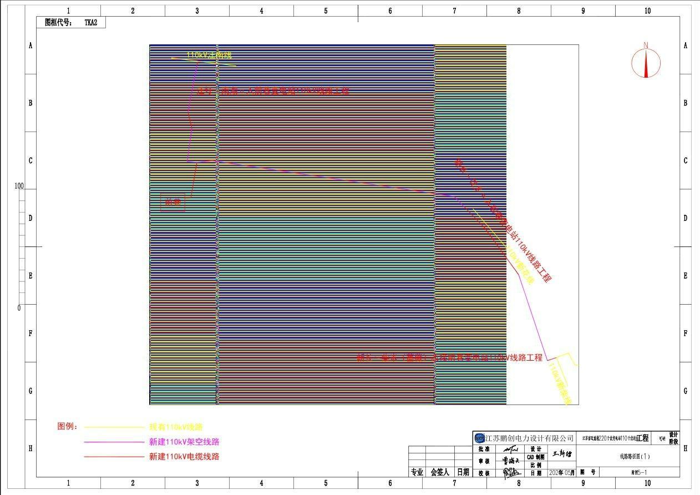This screenshot has height=495, width=700.
Task: Click the magenta overhead line segment at lower right
Action: (x=533, y=316)
